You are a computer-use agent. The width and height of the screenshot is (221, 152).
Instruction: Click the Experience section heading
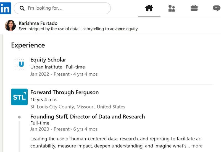click(28, 45)
